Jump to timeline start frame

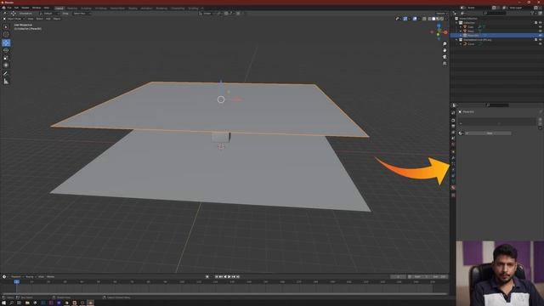[x=217, y=277]
